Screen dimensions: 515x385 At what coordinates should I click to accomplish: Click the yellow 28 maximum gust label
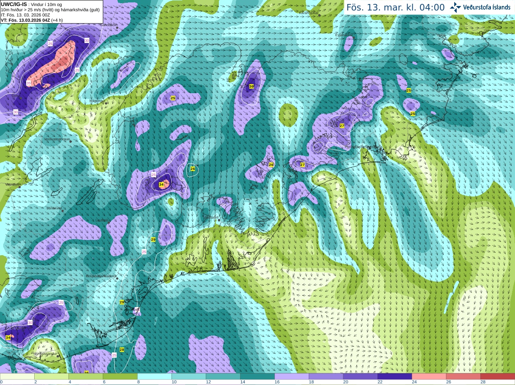pyautogui.click(x=122, y=350)
